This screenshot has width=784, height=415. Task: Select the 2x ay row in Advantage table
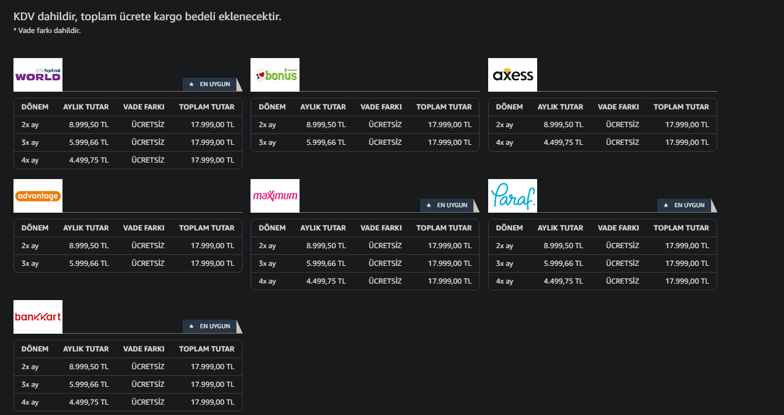click(x=128, y=246)
